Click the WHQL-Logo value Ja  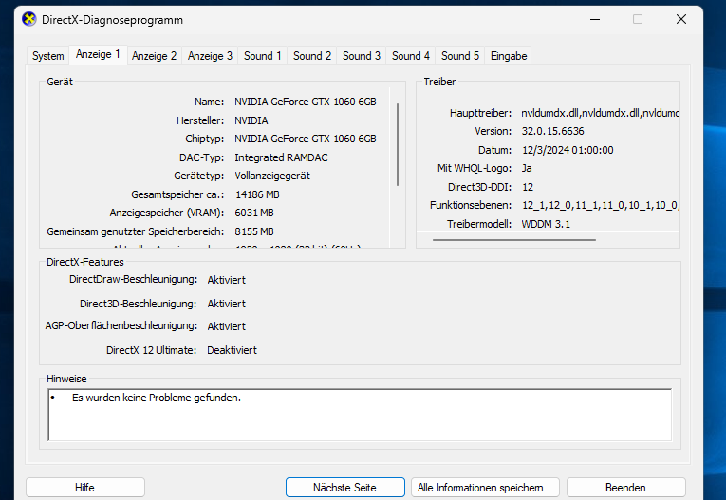coord(527,168)
